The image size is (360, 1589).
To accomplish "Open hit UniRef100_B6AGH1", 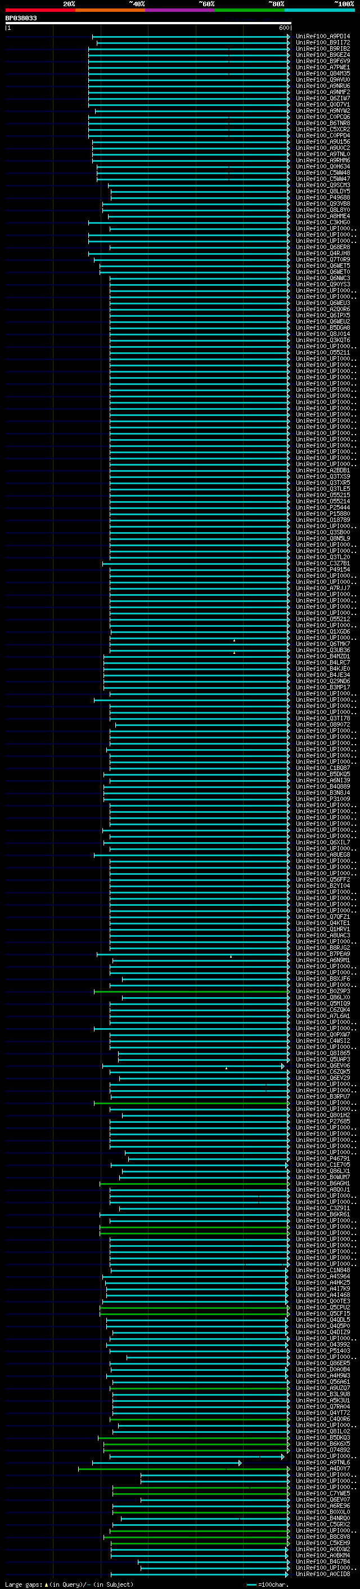I will [x=322, y=1183].
